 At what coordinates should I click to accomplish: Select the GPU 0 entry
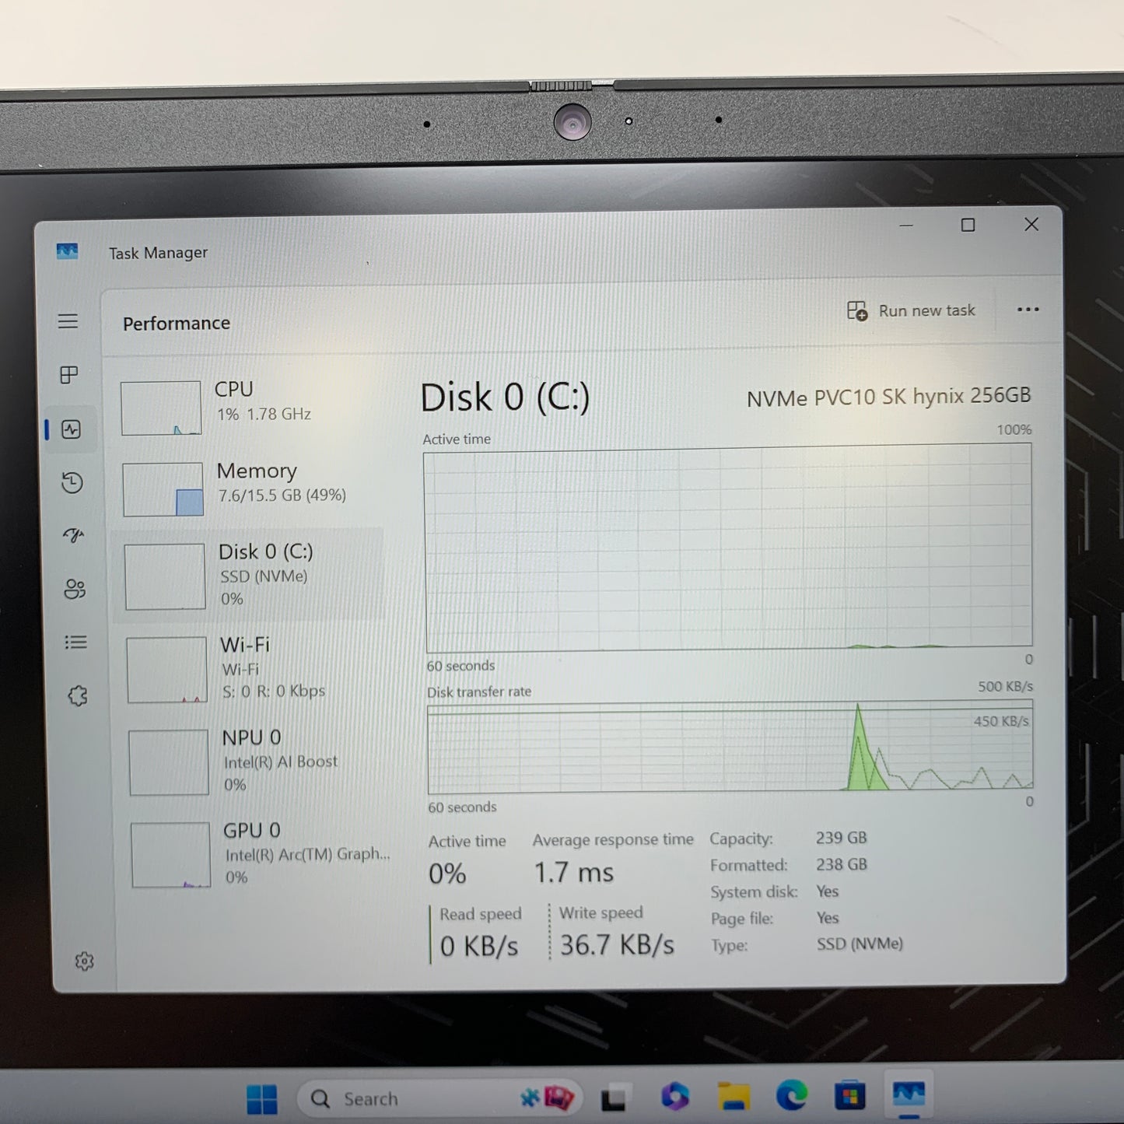(249, 853)
